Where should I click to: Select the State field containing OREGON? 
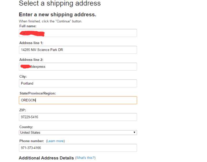click(78, 100)
